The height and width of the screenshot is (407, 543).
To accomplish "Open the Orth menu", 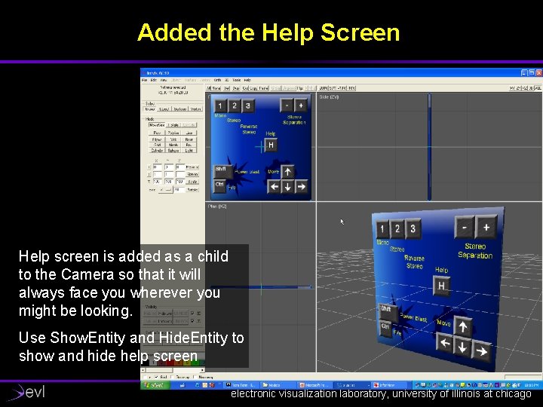I will 217,80.
